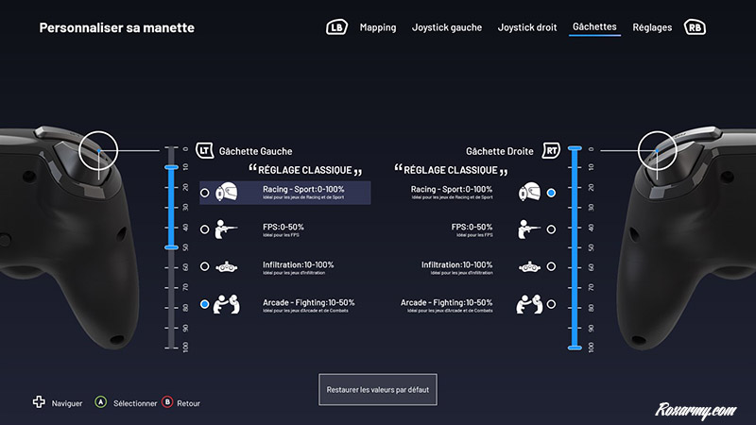Click the right Infiltration goggles icon
The width and height of the screenshot is (756, 425).
527,268
